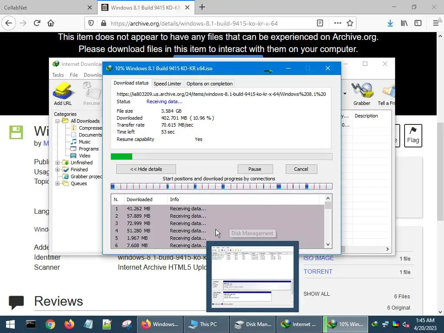Click the IDM tray icon
Image resolution: width=444 pixels, height=333 pixels.
[x=375, y=324]
